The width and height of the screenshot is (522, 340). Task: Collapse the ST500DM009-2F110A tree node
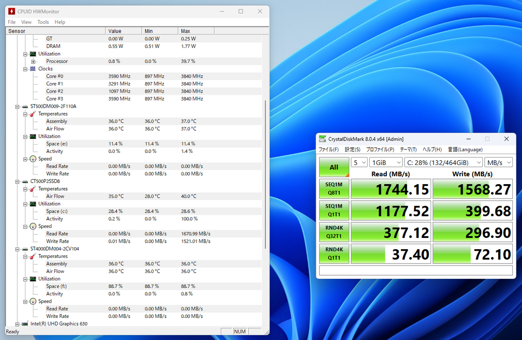pyautogui.click(x=17, y=106)
